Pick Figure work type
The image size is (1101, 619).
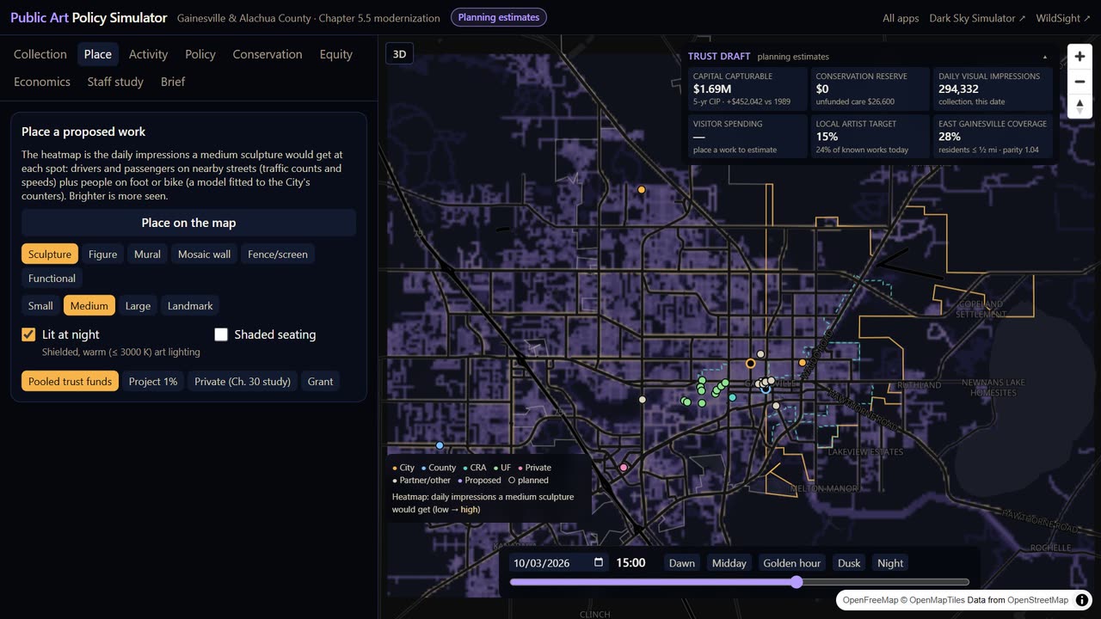click(x=102, y=254)
